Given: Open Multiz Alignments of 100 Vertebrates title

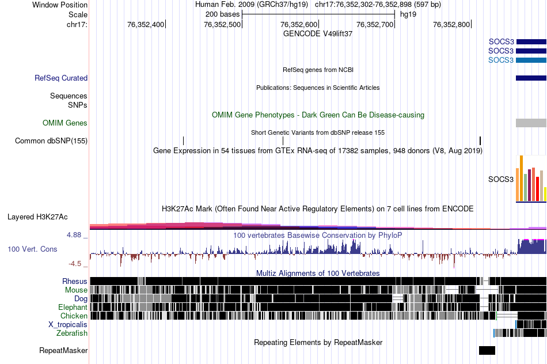Looking at the screenshot, I should point(318,273).
